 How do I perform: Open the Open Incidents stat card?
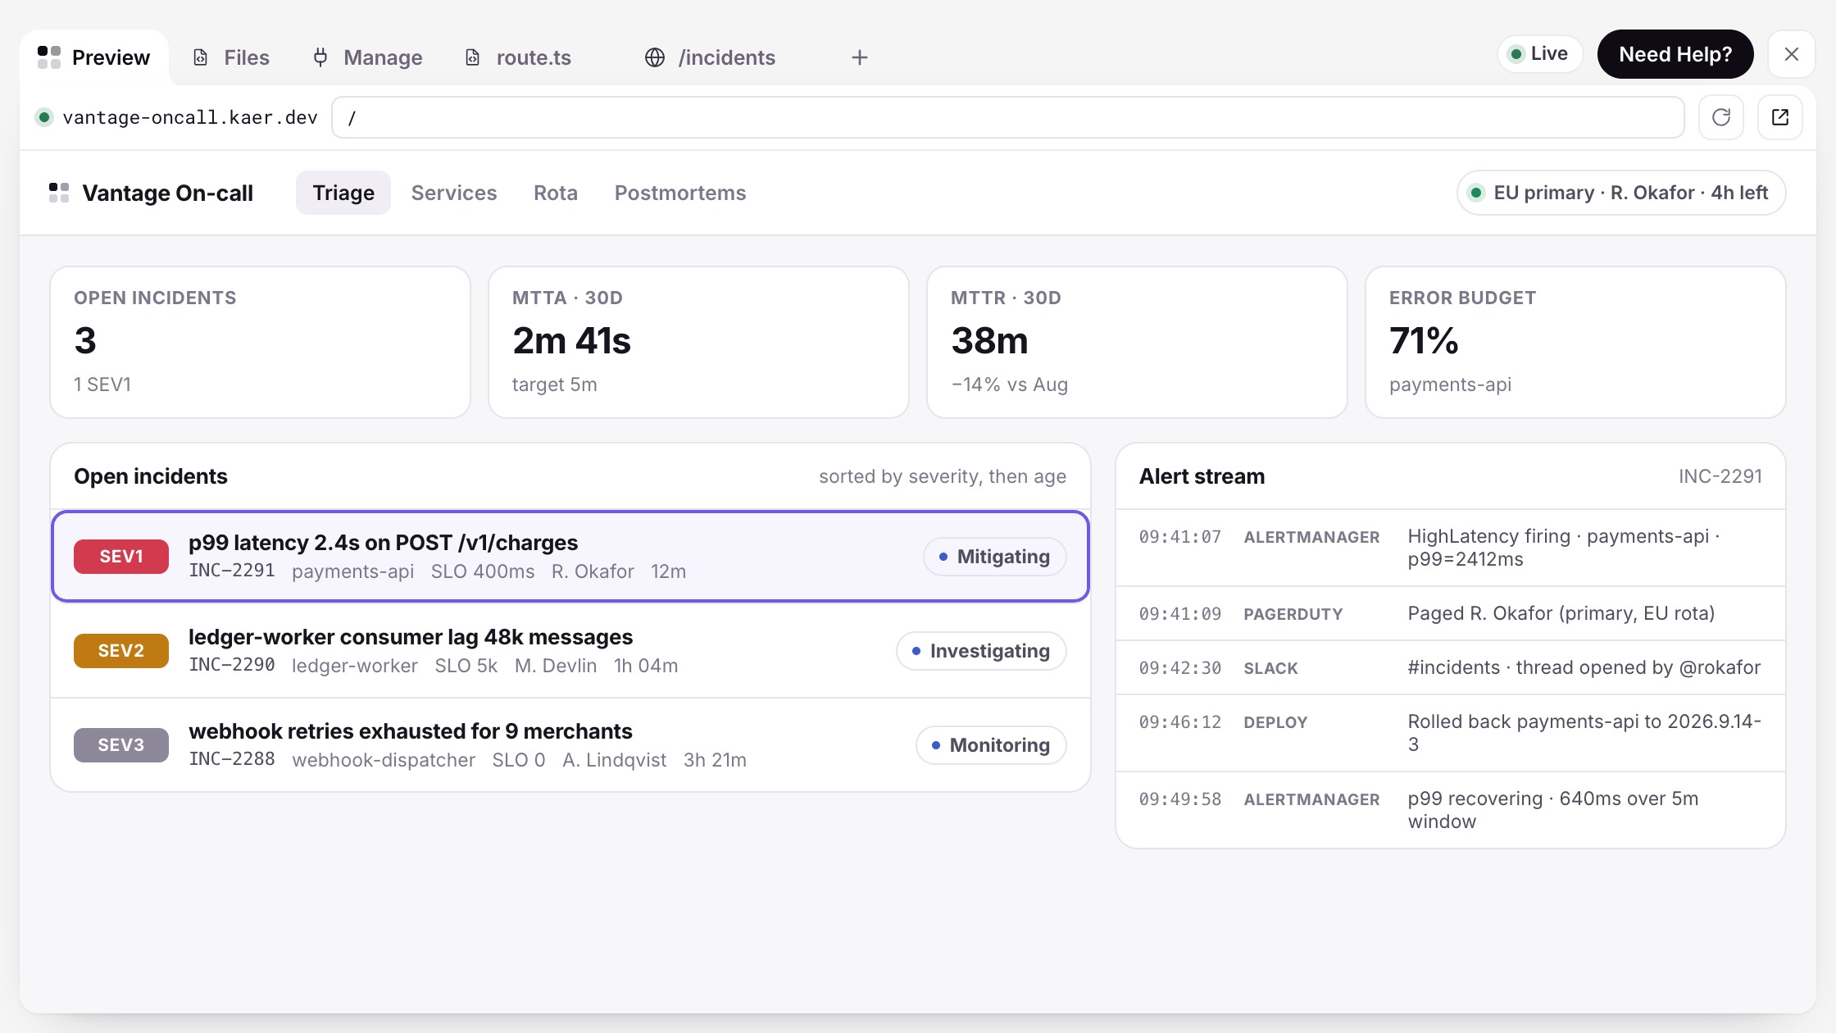click(x=260, y=342)
